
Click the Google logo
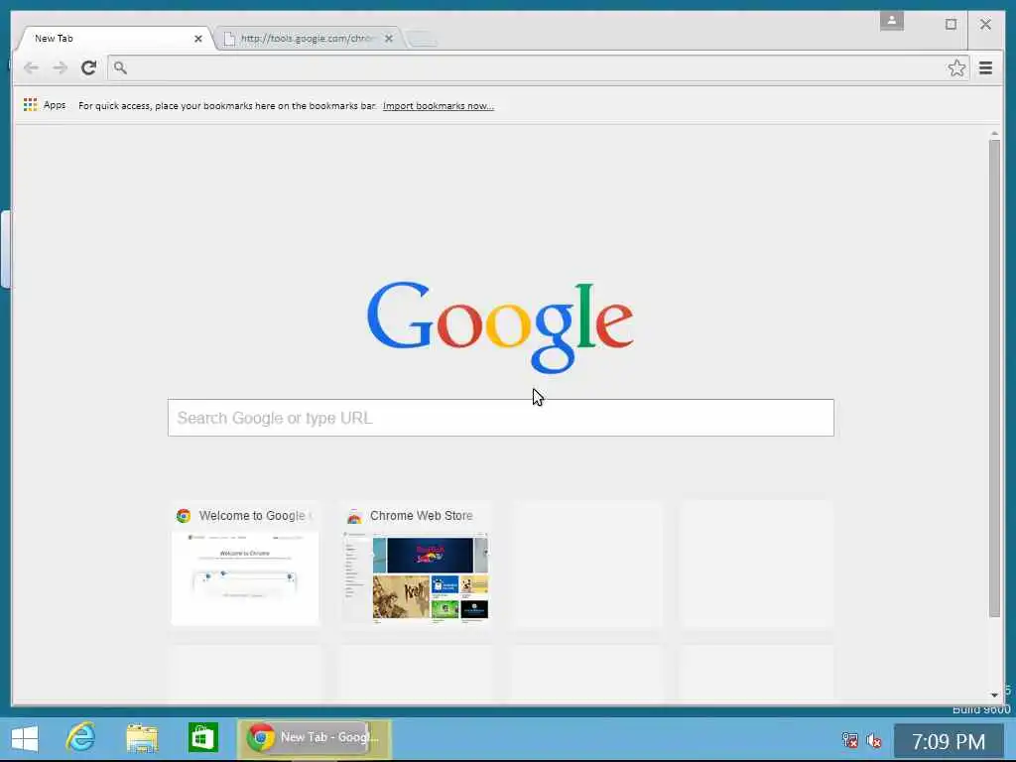[x=500, y=325]
